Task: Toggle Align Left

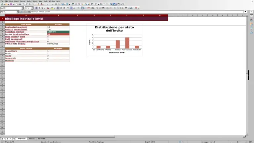Action: pyautogui.click(x=58, y=8)
